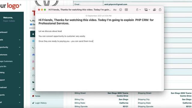Maximize the Notes window with green button
Screen dimensions: 192x108
click(45, 10)
